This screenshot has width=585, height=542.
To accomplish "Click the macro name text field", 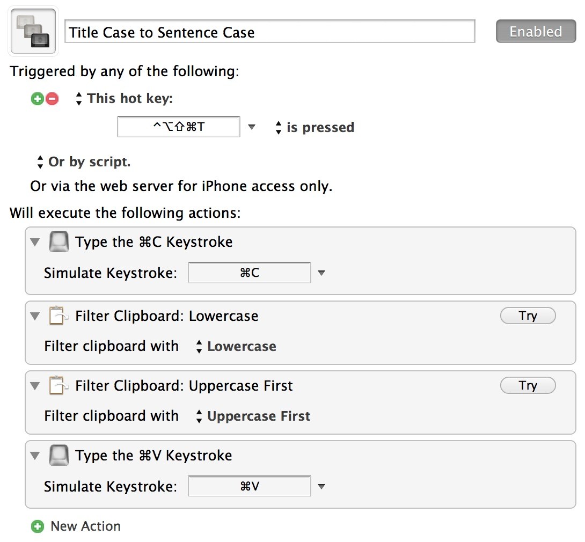I will pyautogui.click(x=270, y=31).
